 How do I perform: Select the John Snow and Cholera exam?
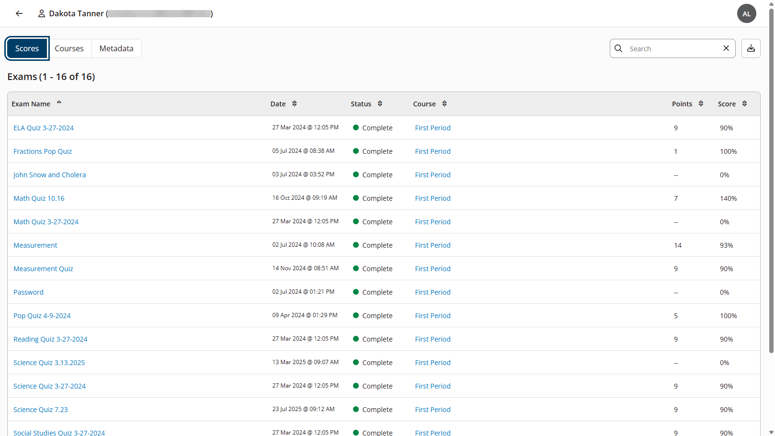point(49,174)
